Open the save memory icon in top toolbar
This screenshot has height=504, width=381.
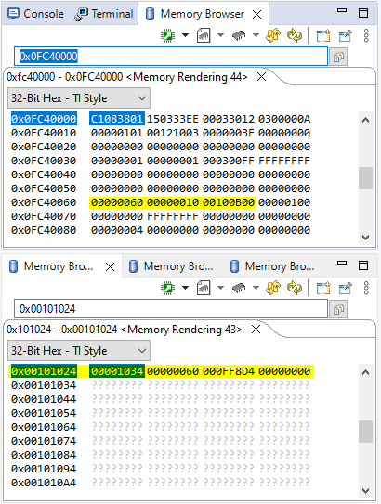coord(204,35)
